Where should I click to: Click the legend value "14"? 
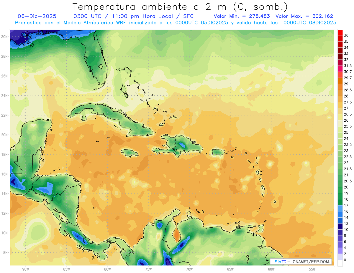[346, 217]
